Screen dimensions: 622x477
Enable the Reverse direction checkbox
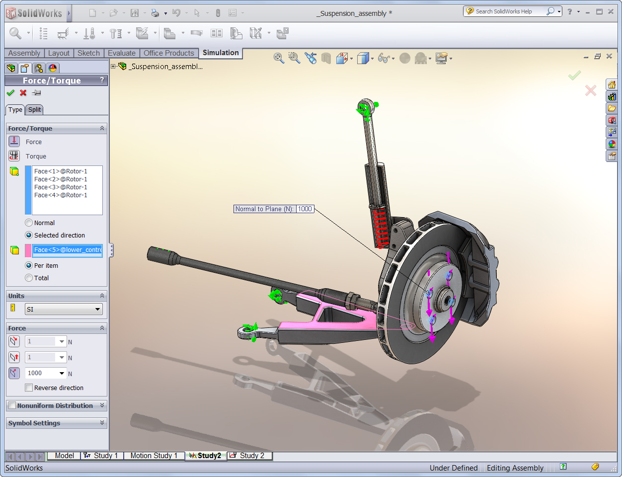(29, 388)
